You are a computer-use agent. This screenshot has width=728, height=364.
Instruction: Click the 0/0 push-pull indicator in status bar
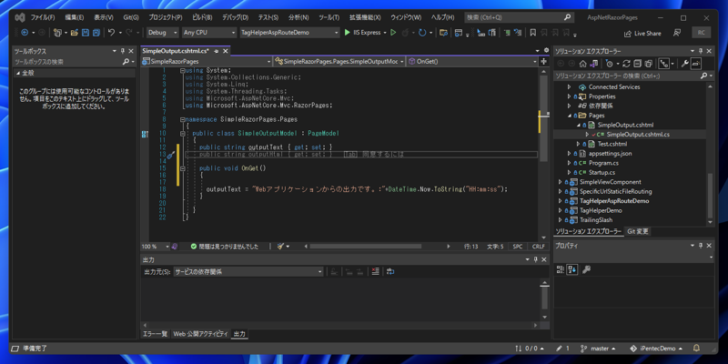click(530, 349)
